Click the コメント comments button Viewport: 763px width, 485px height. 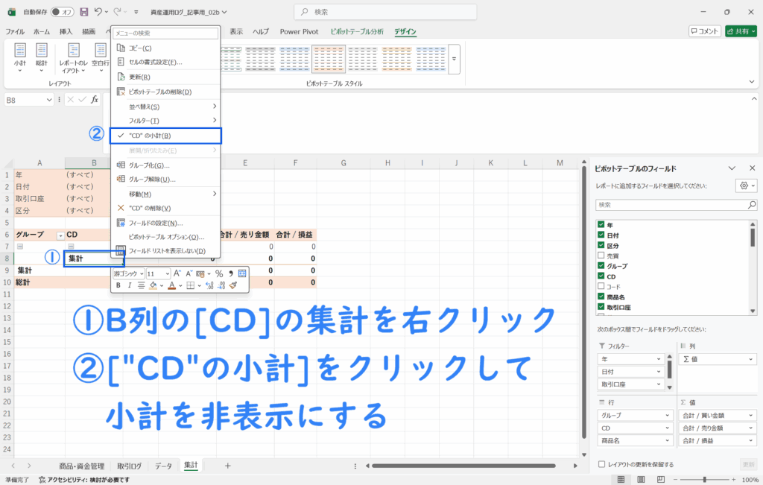pos(703,31)
